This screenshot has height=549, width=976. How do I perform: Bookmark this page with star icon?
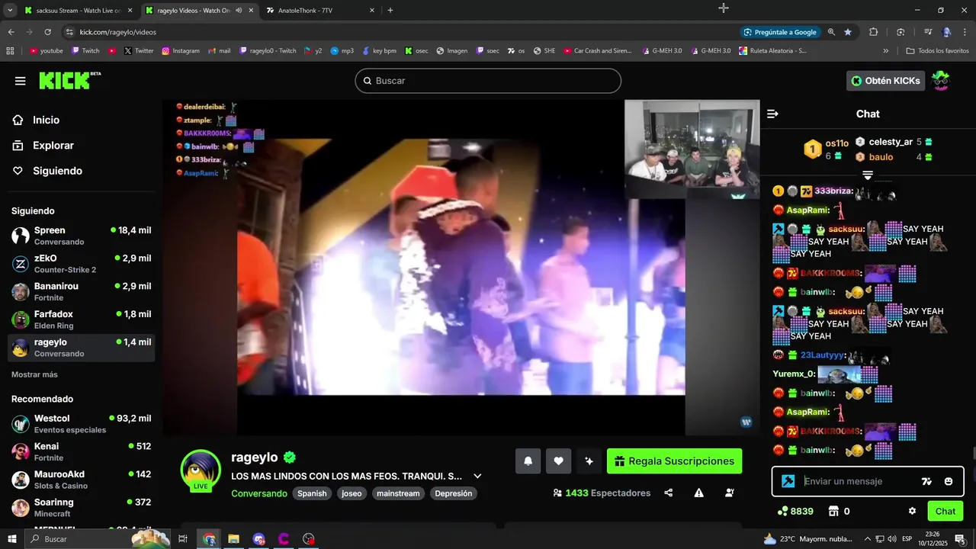pos(848,32)
